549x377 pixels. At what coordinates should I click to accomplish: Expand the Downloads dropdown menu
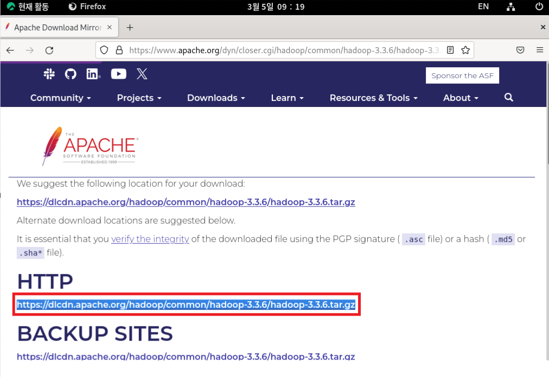point(216,98)
